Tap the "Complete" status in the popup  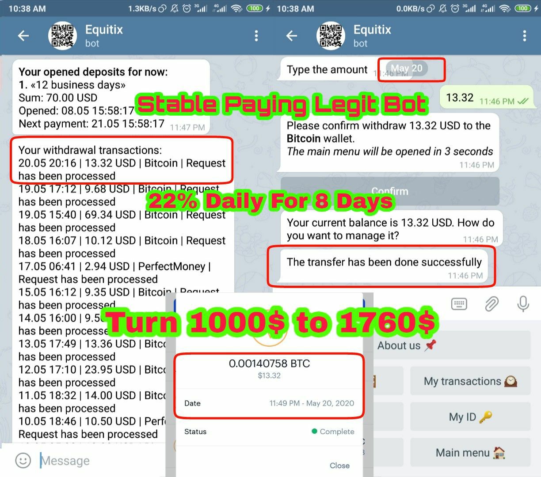[333, 432]
